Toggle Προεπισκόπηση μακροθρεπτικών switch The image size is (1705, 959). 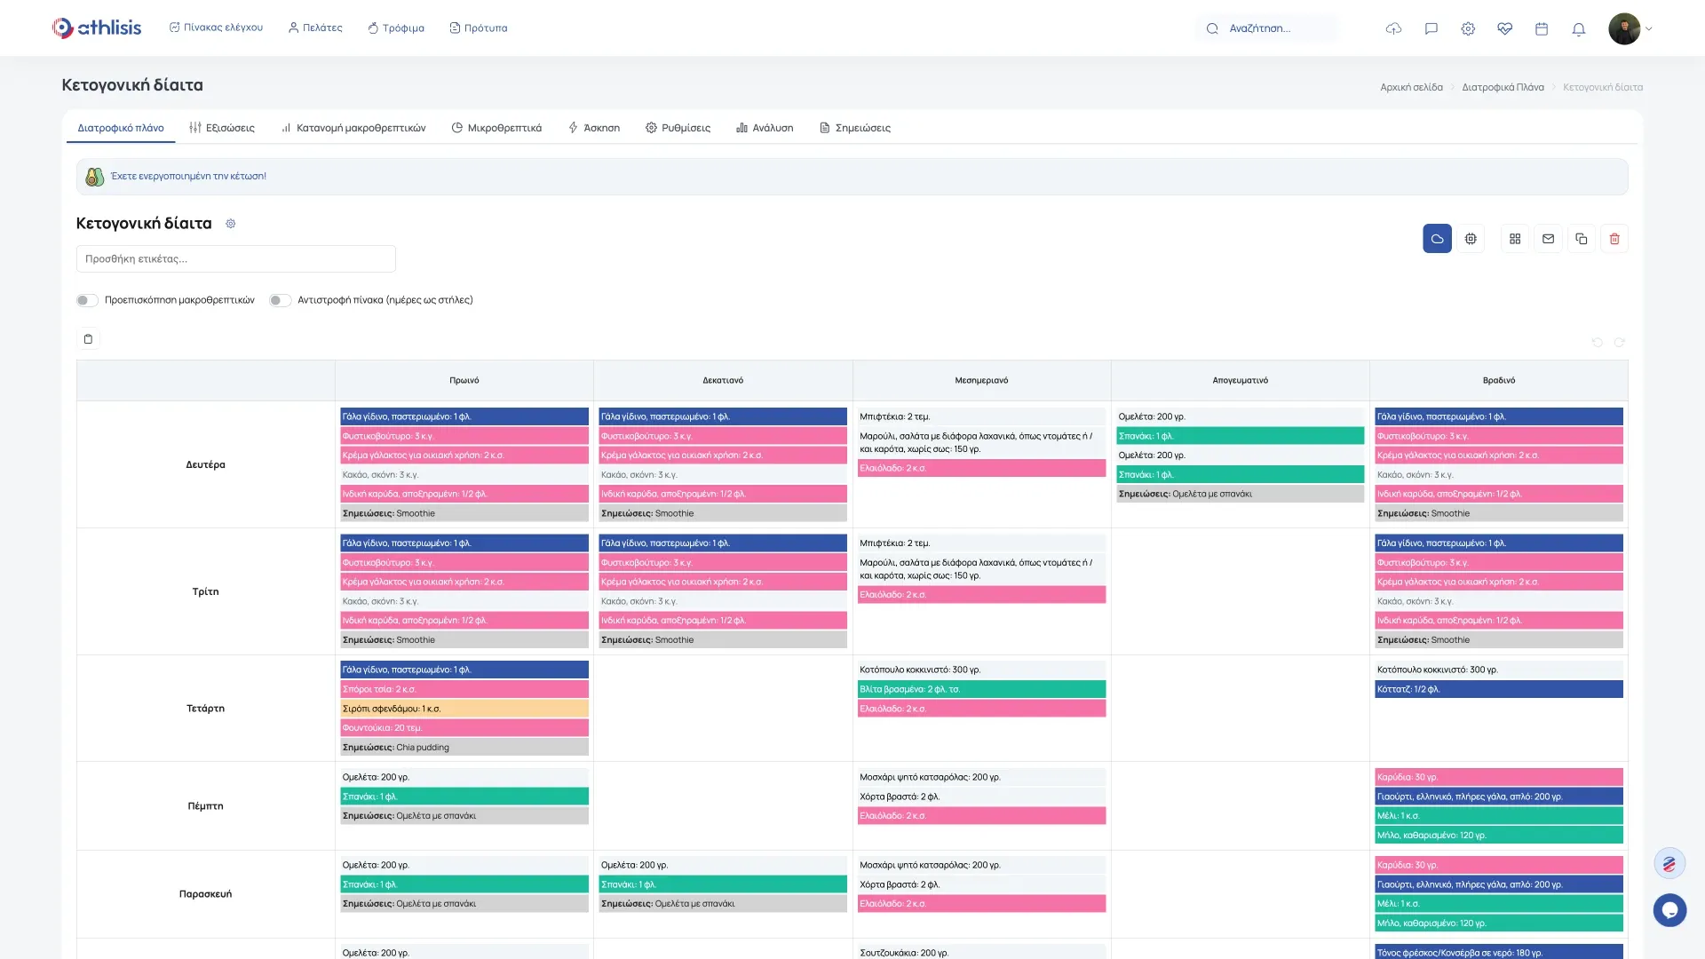(86, 300)
